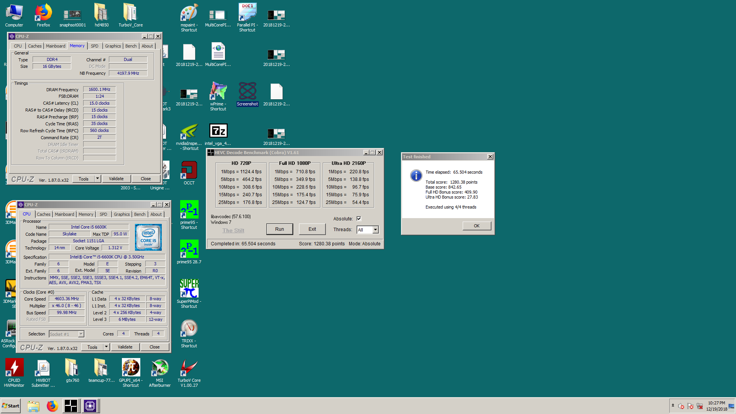Click the Core Speed value field
The height and width of the screenshot is (414, 736).
(67, 299)
